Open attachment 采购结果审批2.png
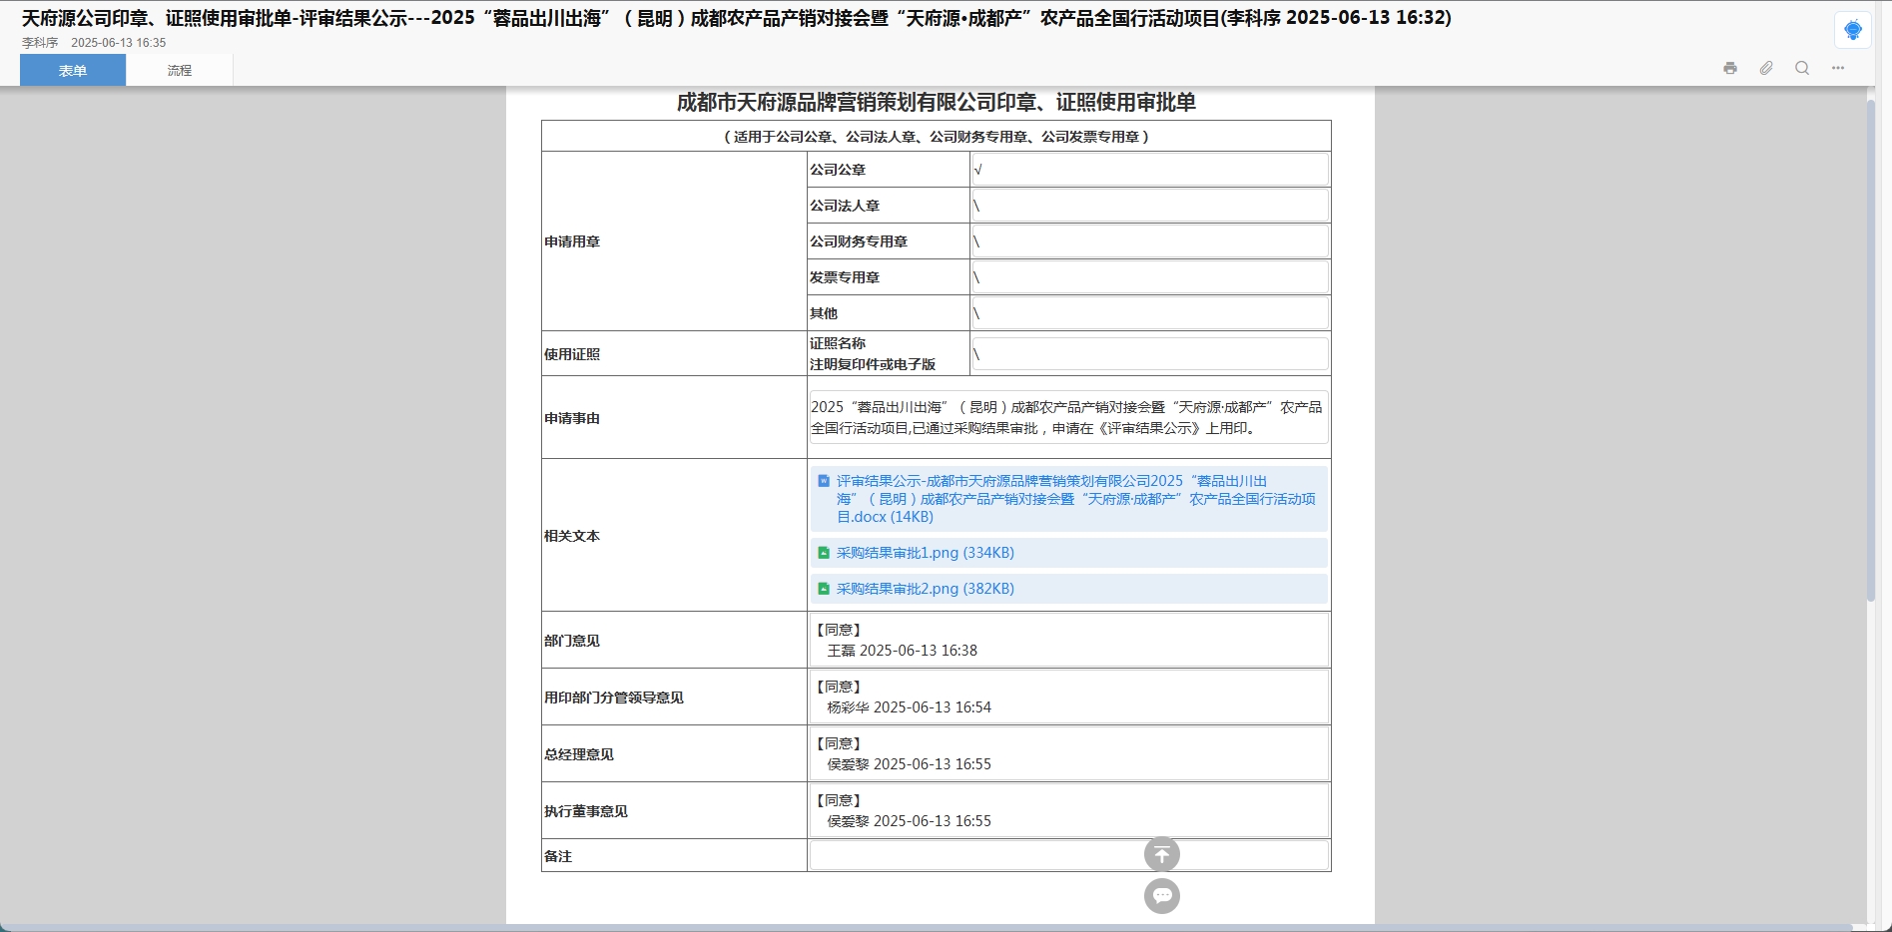 926,589
